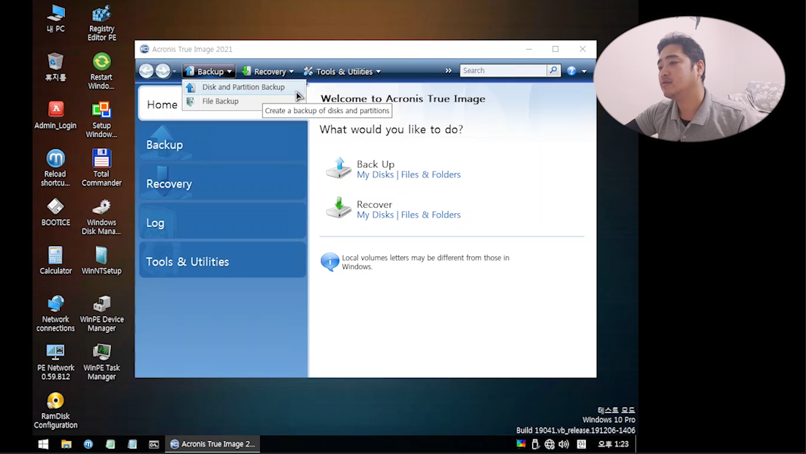Open Registry Editor PE desktop icon
806x454 pixels.
(x=102, y=23)
